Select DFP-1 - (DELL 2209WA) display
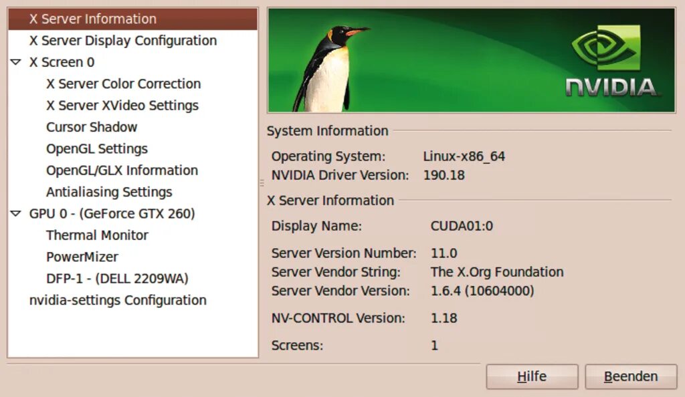Screen dimensions: 685x397 click(117, 279)
